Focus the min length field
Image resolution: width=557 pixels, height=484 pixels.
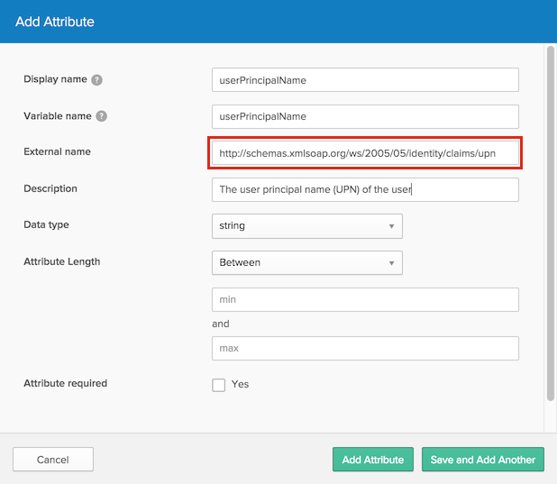[365, 299]
